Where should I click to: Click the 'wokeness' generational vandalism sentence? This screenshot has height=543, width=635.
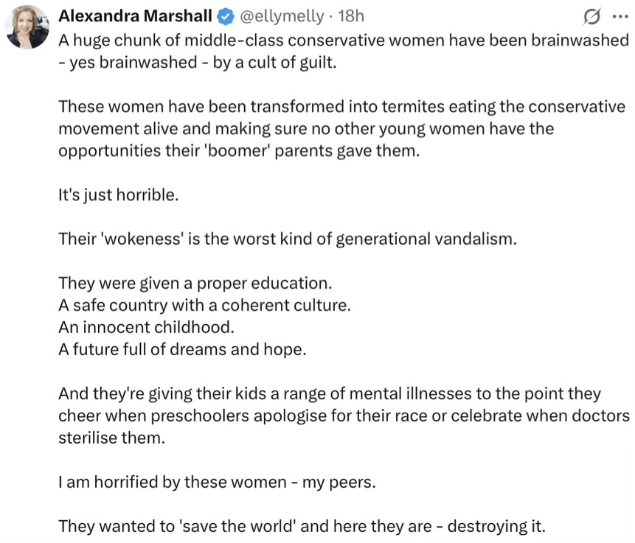[x=288, y=239]
